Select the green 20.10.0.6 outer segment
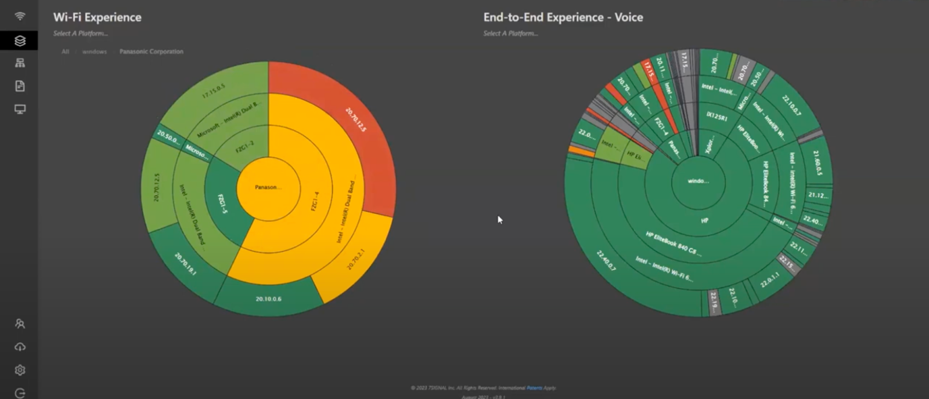929x399 pixels. 268,299
